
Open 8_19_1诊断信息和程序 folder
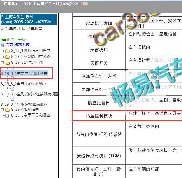click(x=31, y=51)
